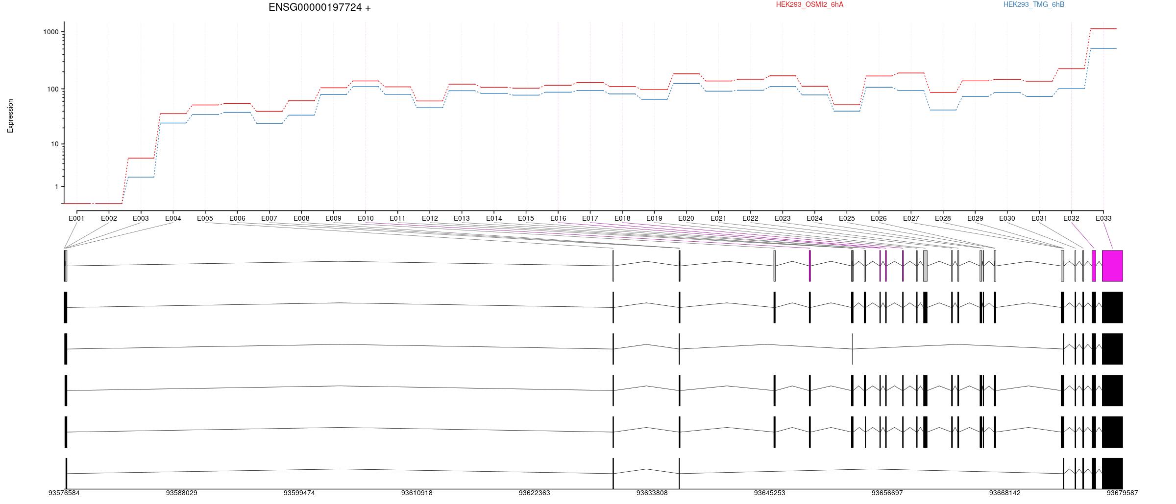Click exon label E004
The height and width of the screenshot is (504, 1176).
[173, 218]
